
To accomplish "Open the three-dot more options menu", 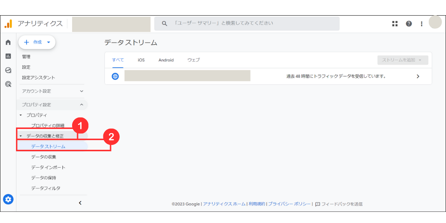I will point(421,24).
